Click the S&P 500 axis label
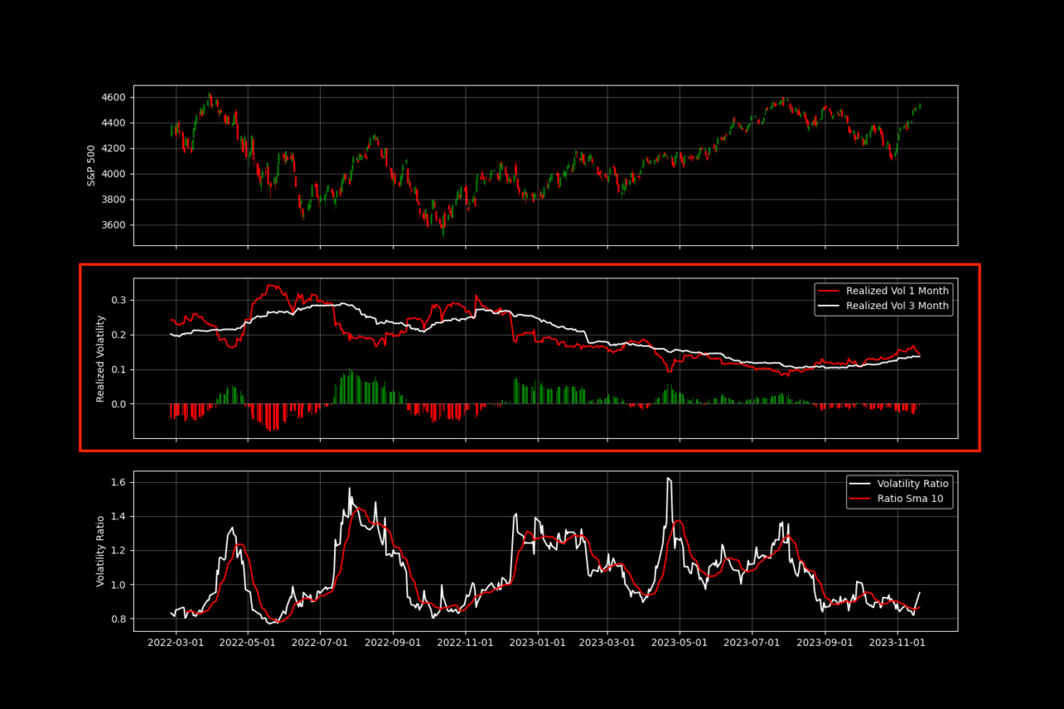This screenshot has height=709, width=1064. 90,165
